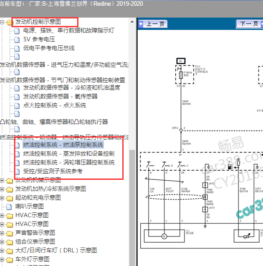Open 喇叭示意图 document

point(29,207)
